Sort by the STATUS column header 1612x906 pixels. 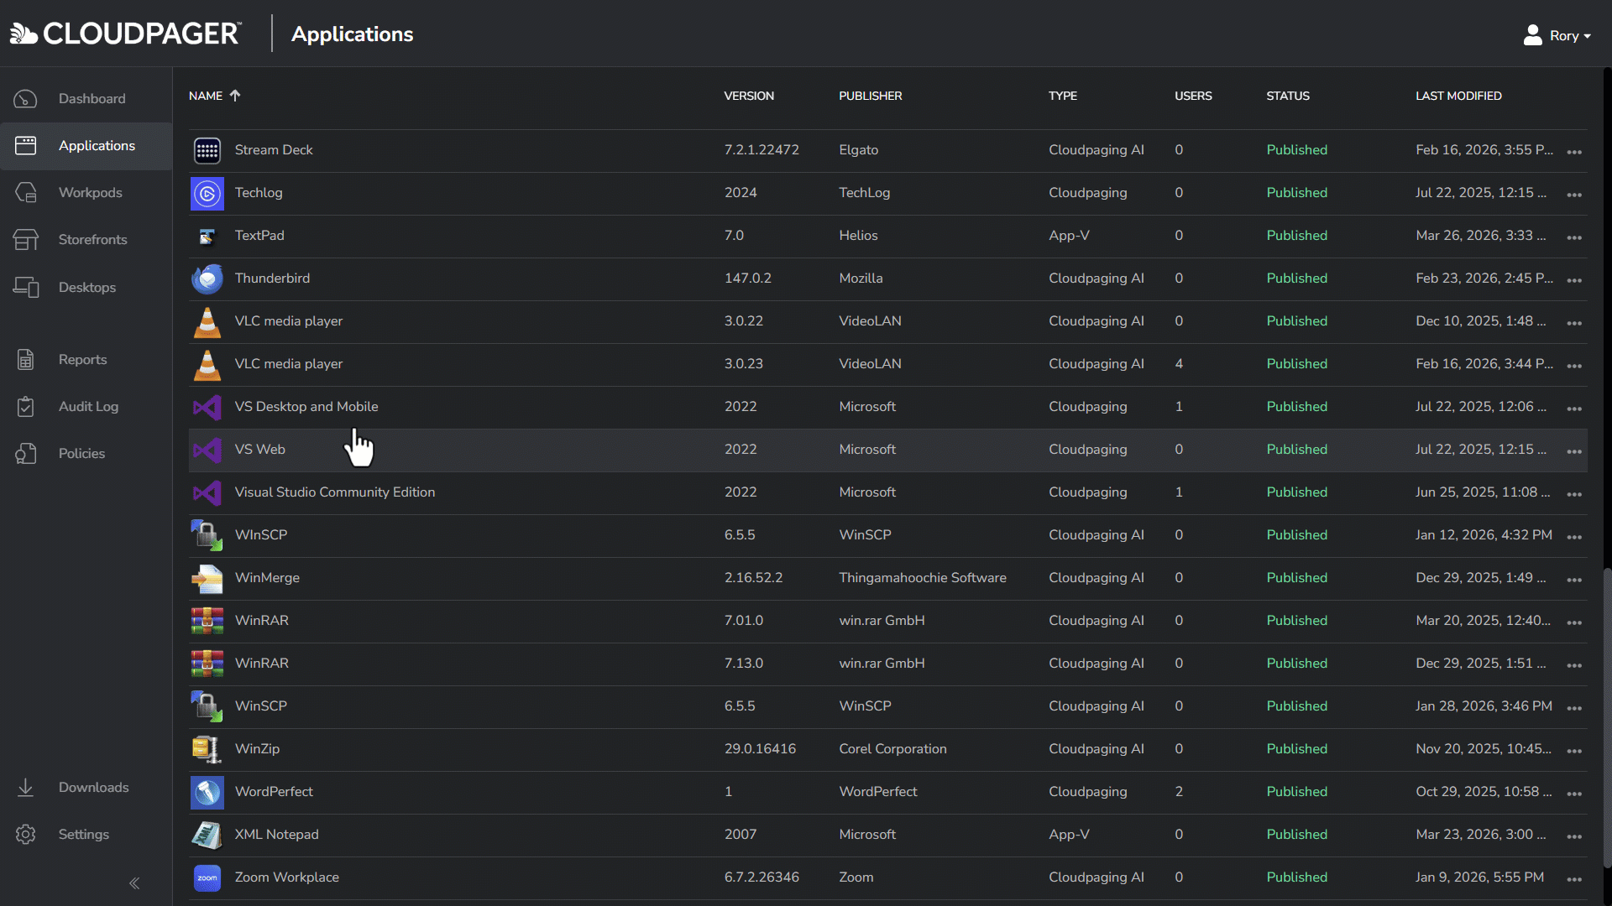pyautogui.click(x=1288, y=96)
